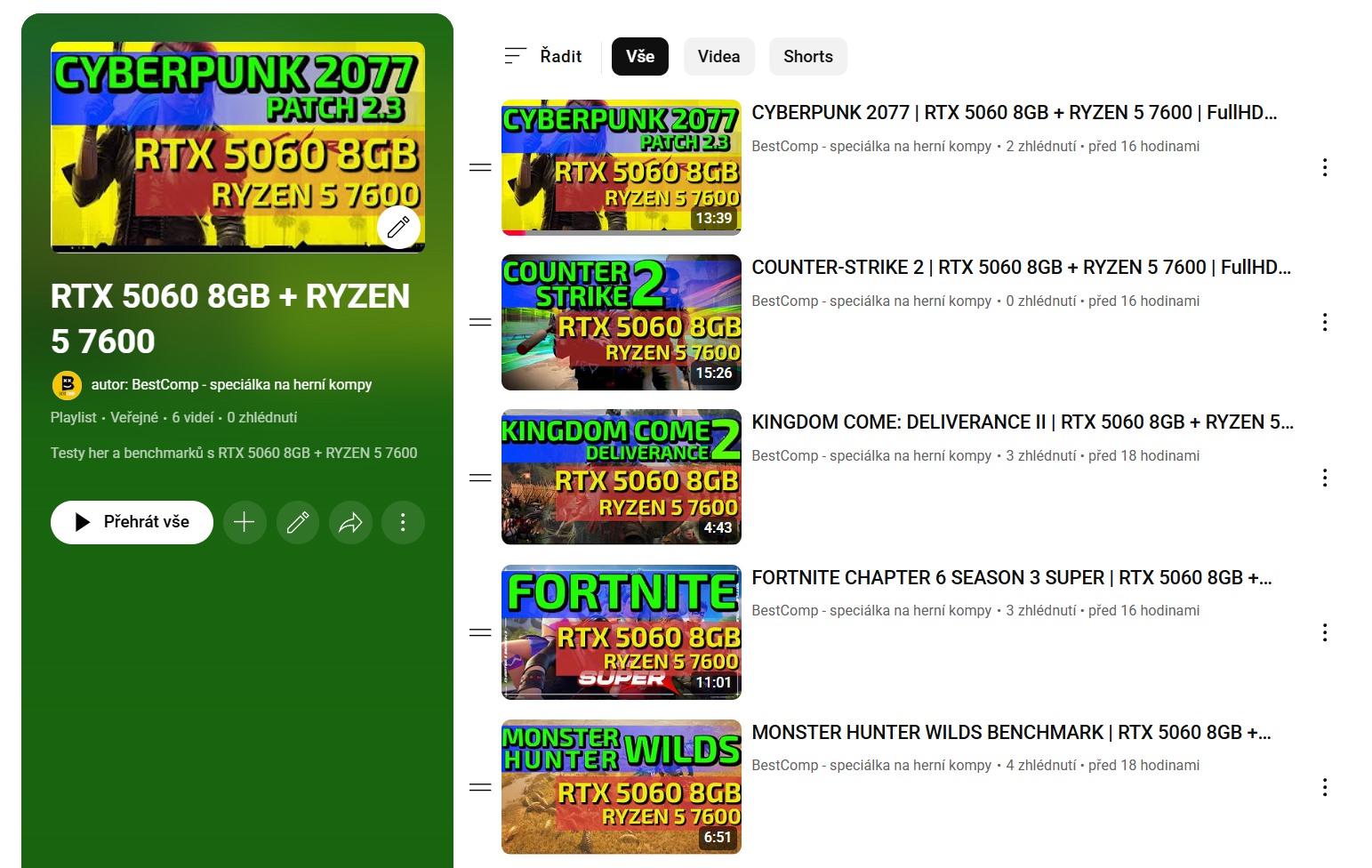1372x868 pixels.
Task: Click '2 zhlédnutí • před 16 hodinami' text
Action: coord(1103,146)
